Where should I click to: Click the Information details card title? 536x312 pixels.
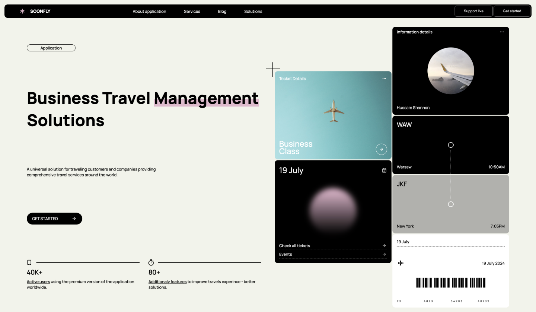click(x=415, y=32)
